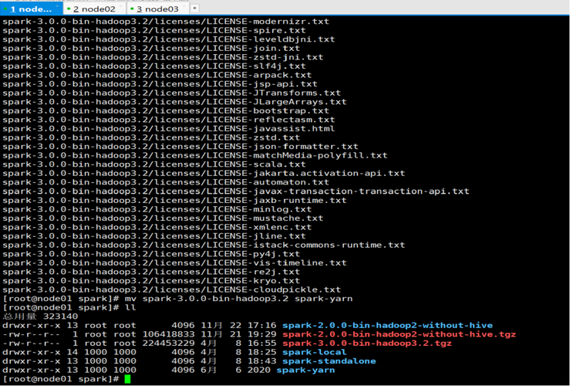The width and height of the screenshot is (570, 386).
Task: Click the 17:16 timestamp in the listing
Action: [x=262, y=326]
